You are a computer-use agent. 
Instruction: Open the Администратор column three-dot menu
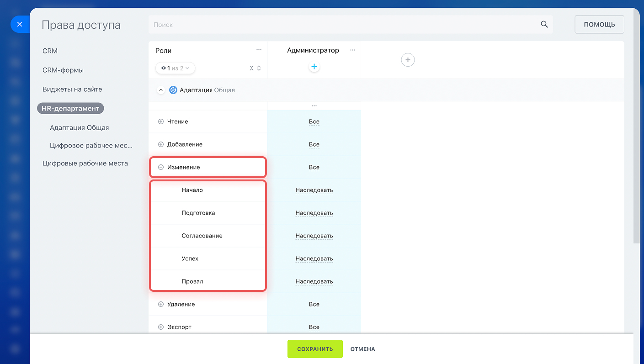point(352,50)
